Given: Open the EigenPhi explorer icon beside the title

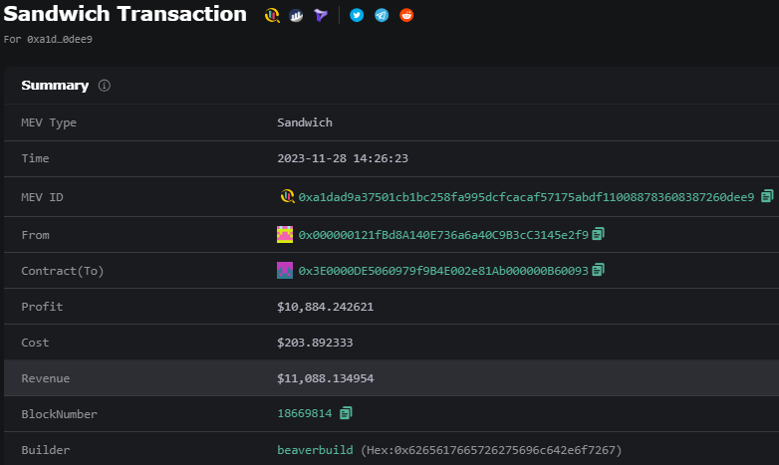Looking at the screenshot, I should [x=272, y=15].
